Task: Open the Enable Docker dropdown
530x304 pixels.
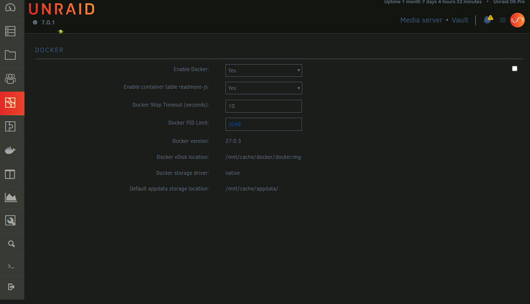Action: pyautogui.click(x=263, y=71)
